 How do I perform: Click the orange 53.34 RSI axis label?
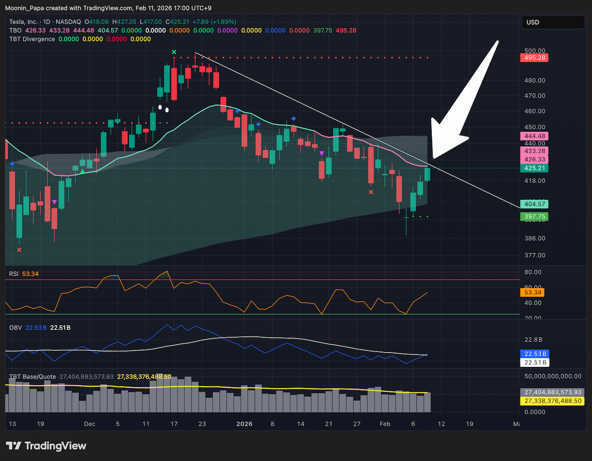pyautogui.click(x=532, y=292)
